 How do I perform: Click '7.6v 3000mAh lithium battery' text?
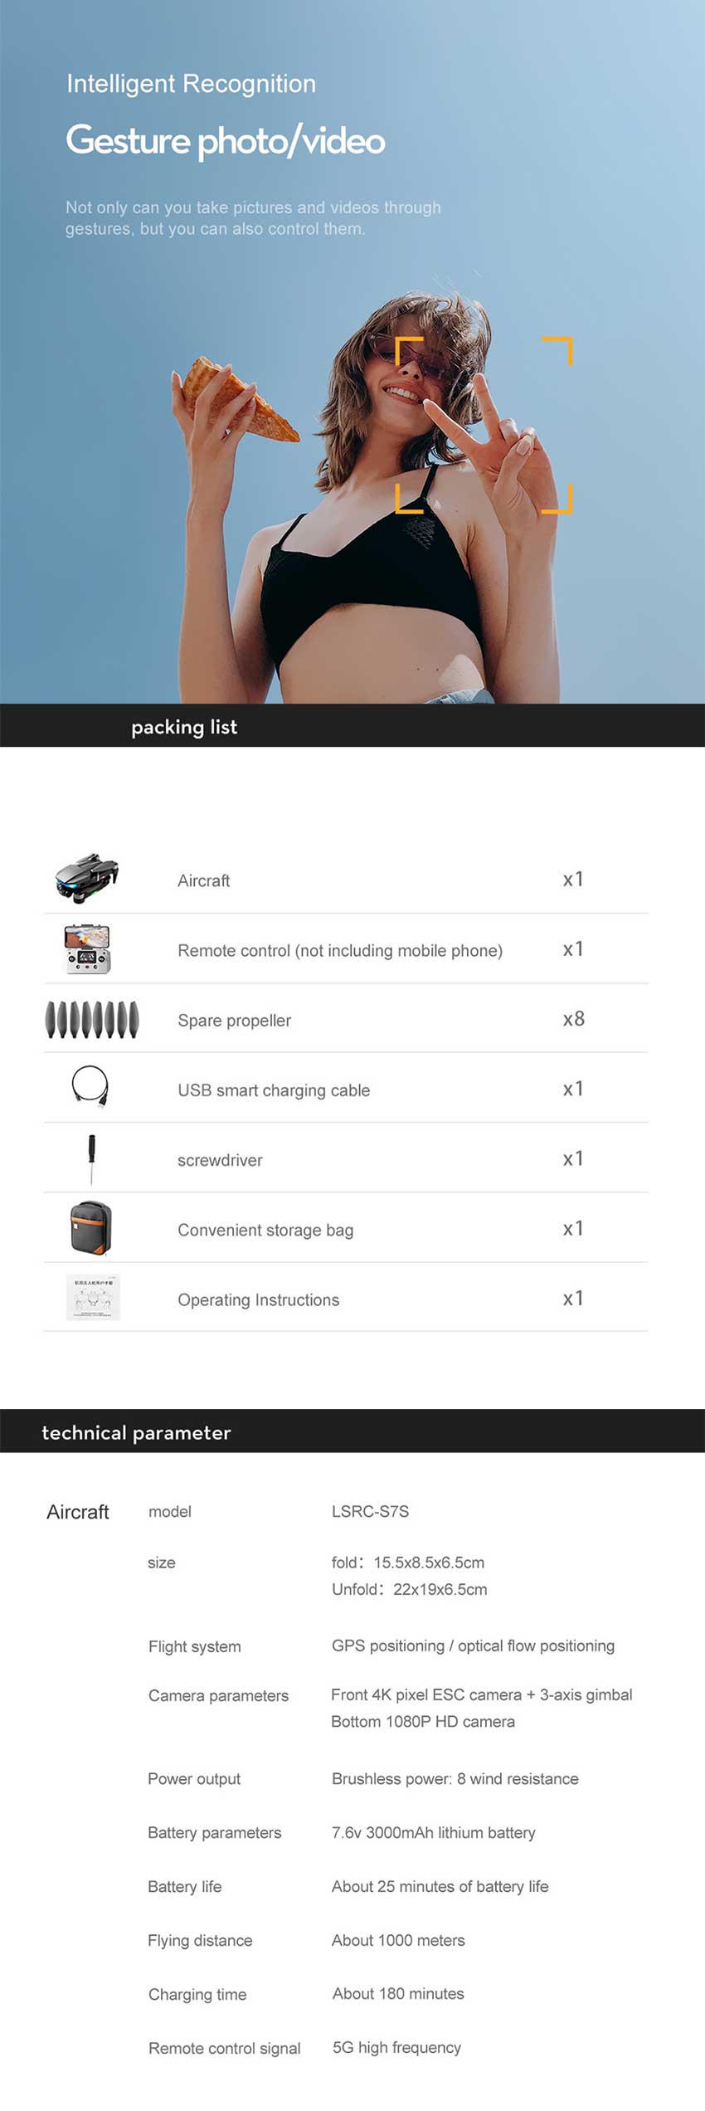coord(433,1832)
